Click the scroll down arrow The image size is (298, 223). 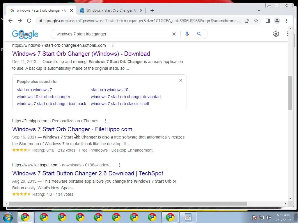pos(290,199)
